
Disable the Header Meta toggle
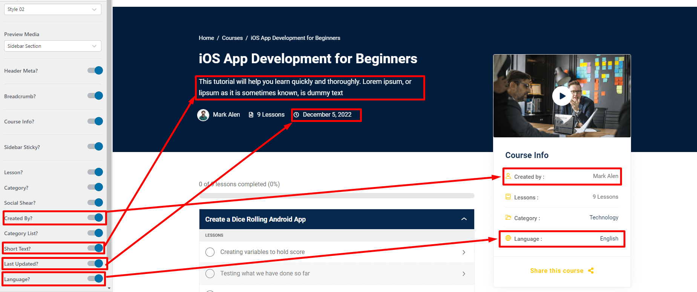coord(95,70)
